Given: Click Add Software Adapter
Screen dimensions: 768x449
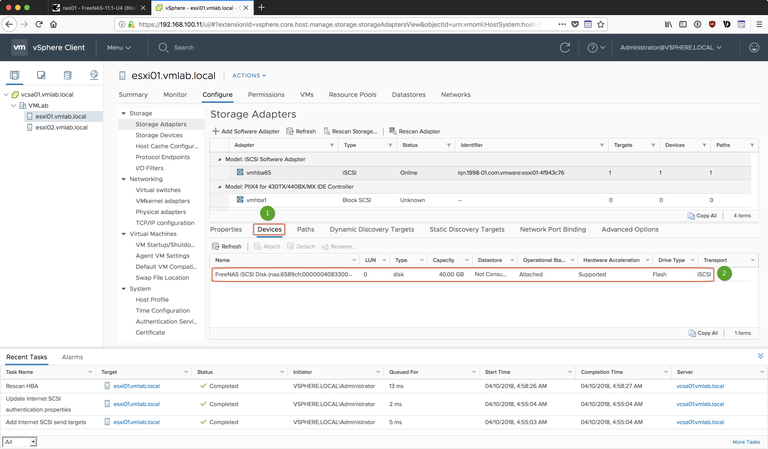Looking at the screenshot, I should (x=246, y=131).
